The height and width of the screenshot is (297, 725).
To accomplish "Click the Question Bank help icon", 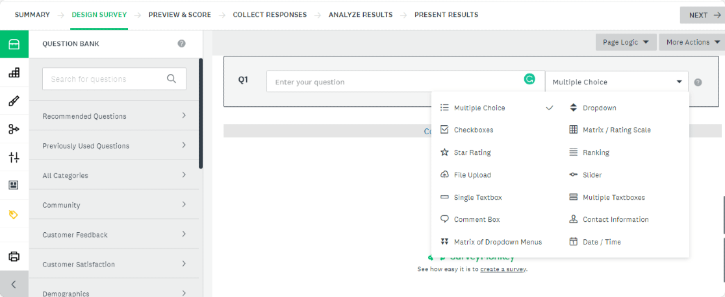I will [181, 44].
